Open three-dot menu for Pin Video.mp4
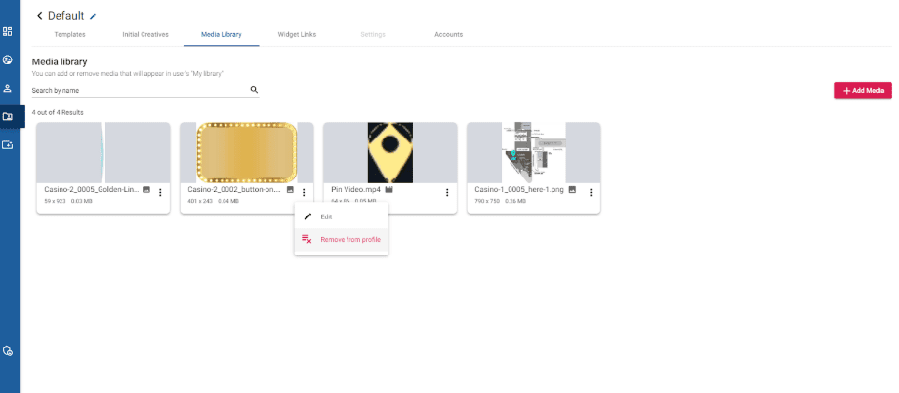The image size is (899, 393). (447, 193)
